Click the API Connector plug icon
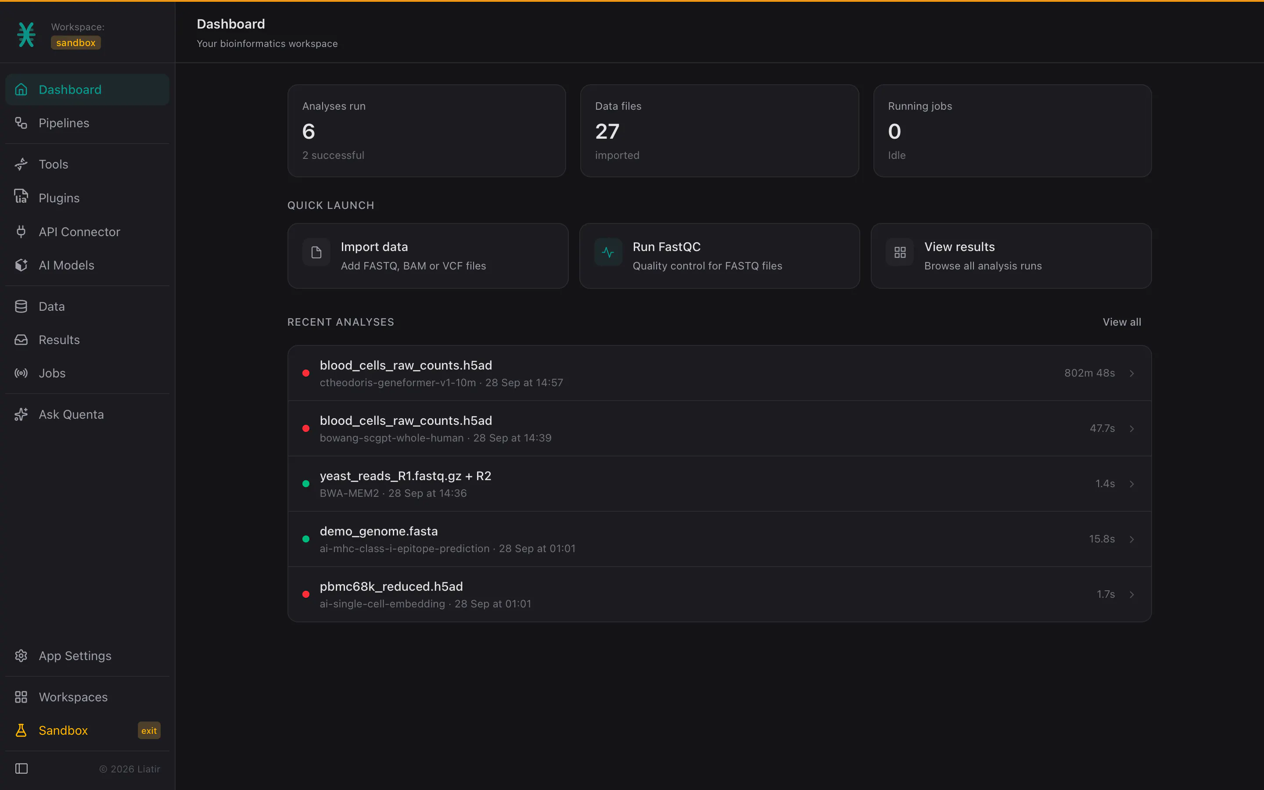 (x=21, y=231)
